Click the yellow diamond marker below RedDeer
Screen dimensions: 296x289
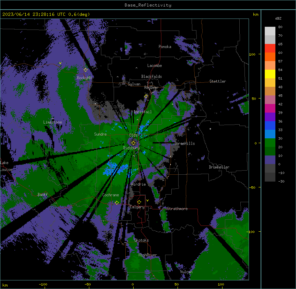click(146, 96)
